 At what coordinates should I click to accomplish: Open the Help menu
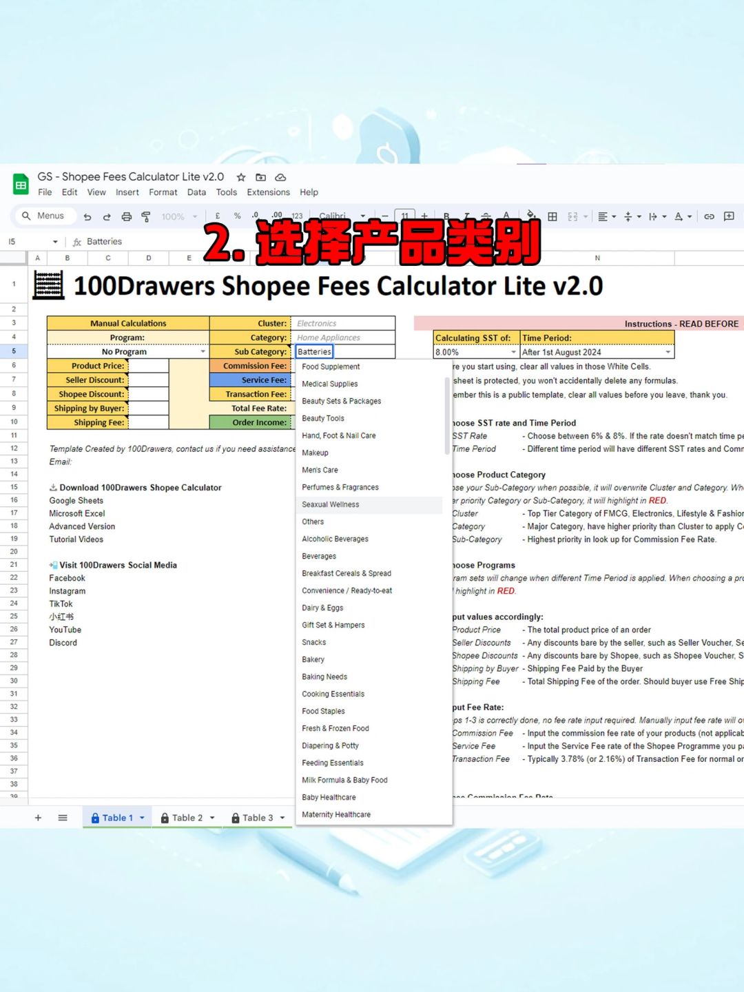(309, 192)
